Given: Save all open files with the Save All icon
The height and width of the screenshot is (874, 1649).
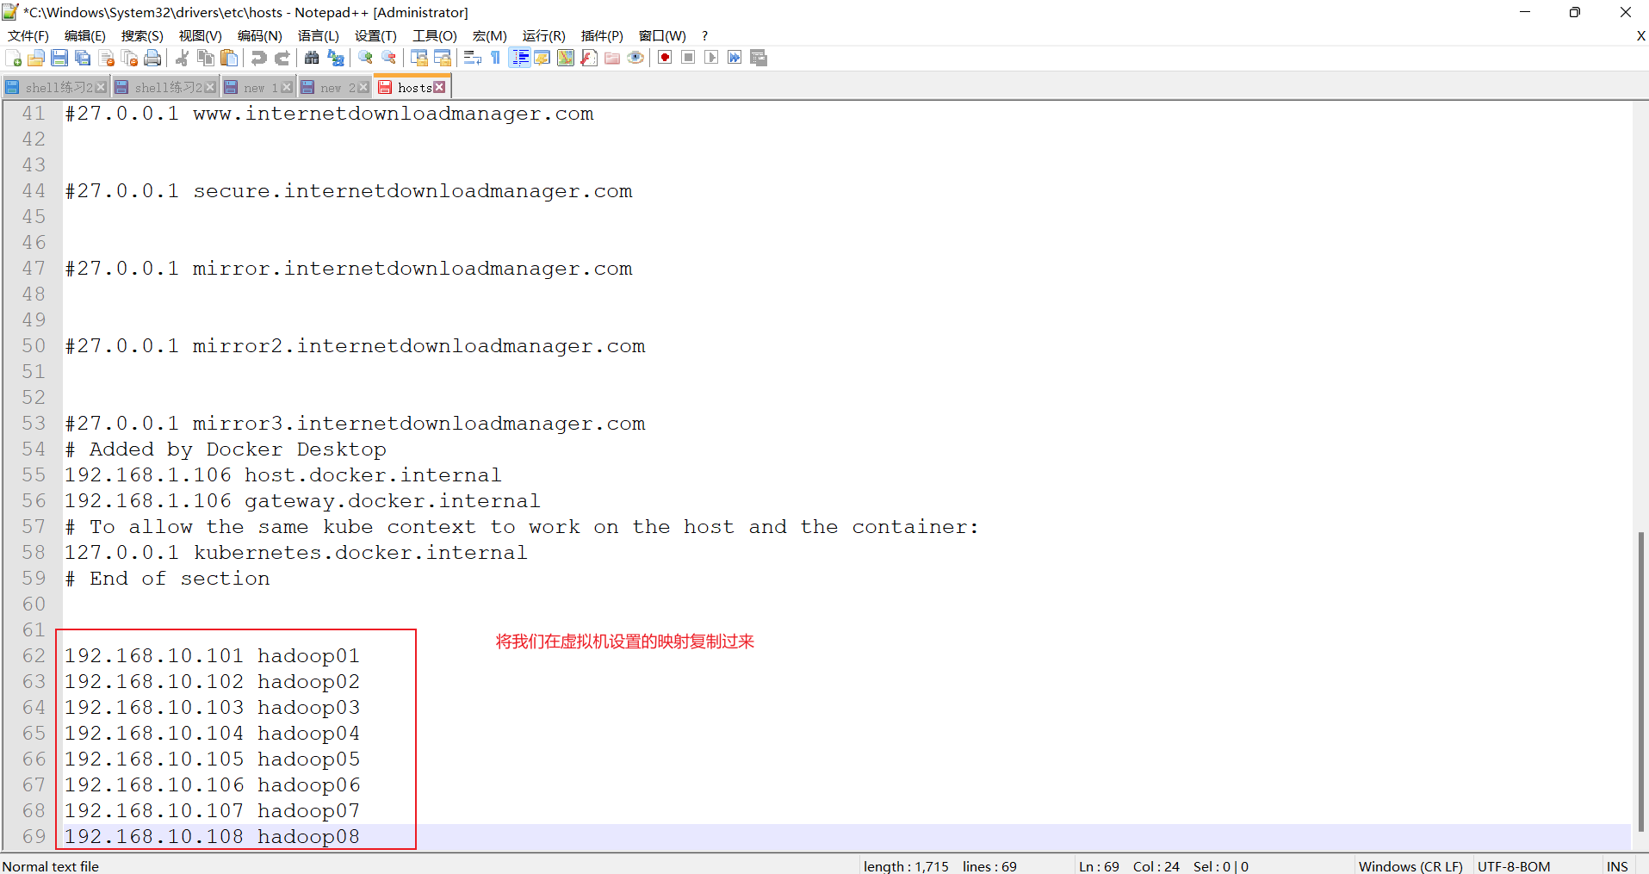Looking at the screenshot, I should coord(83,58).
